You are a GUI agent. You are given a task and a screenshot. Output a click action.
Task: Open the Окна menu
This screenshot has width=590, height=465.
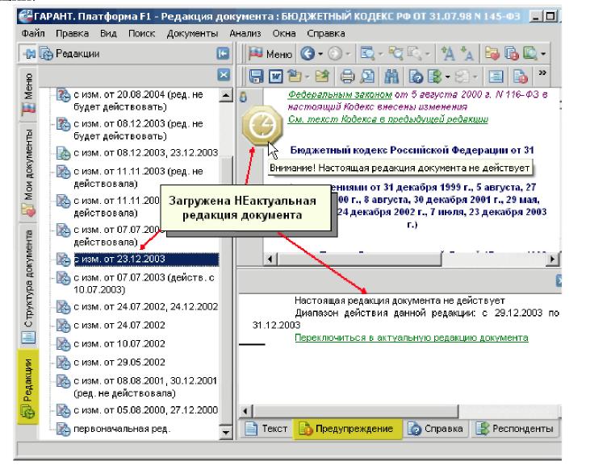point(284,33)
